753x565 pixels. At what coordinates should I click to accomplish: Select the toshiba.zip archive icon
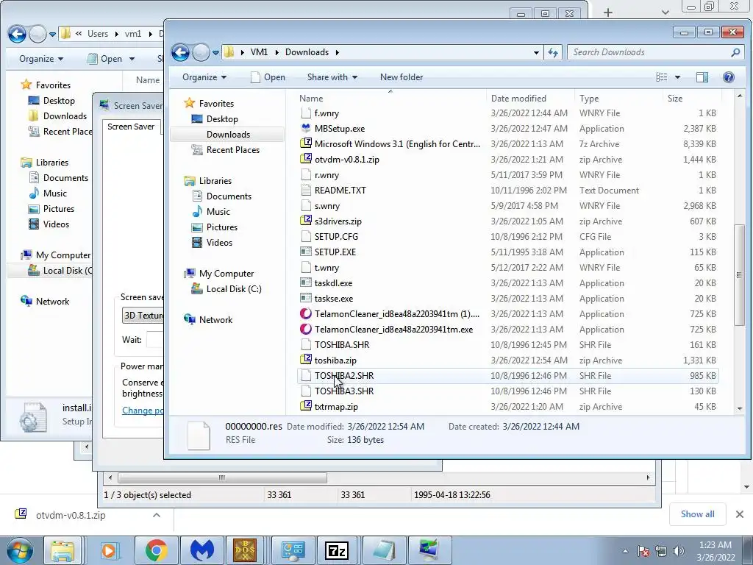306,360
